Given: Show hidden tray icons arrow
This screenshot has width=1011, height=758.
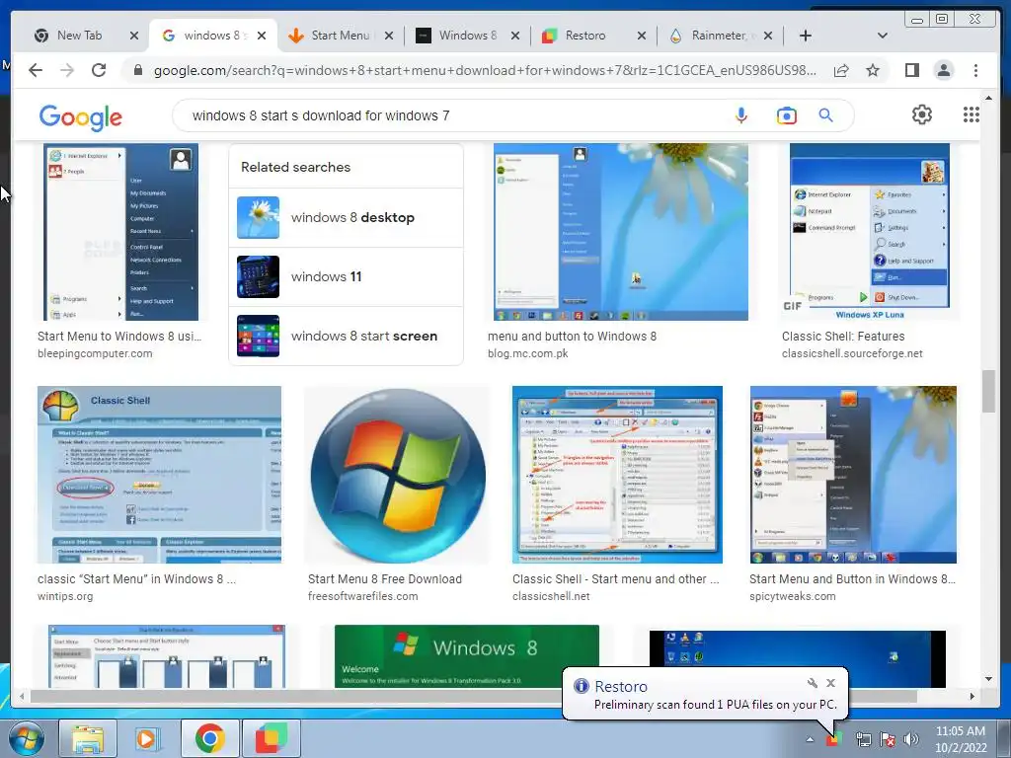Looking at the screenshot, I should click(810, 740).
